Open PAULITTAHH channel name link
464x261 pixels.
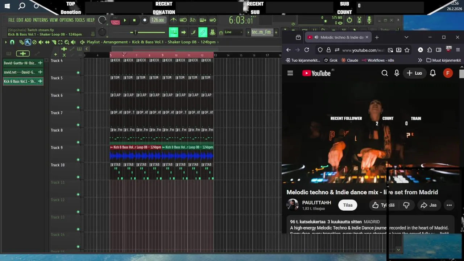tap(316, 203)
